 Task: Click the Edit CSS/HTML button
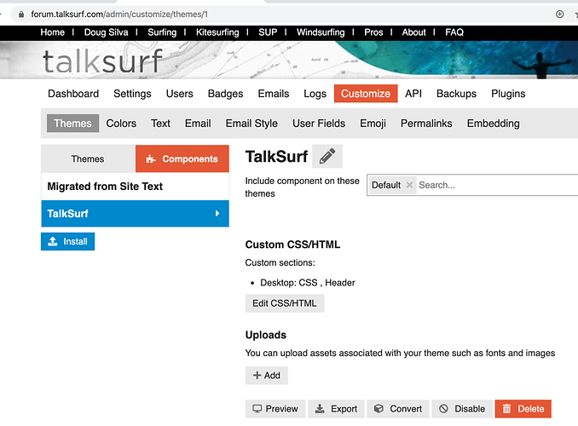[285, 303]
